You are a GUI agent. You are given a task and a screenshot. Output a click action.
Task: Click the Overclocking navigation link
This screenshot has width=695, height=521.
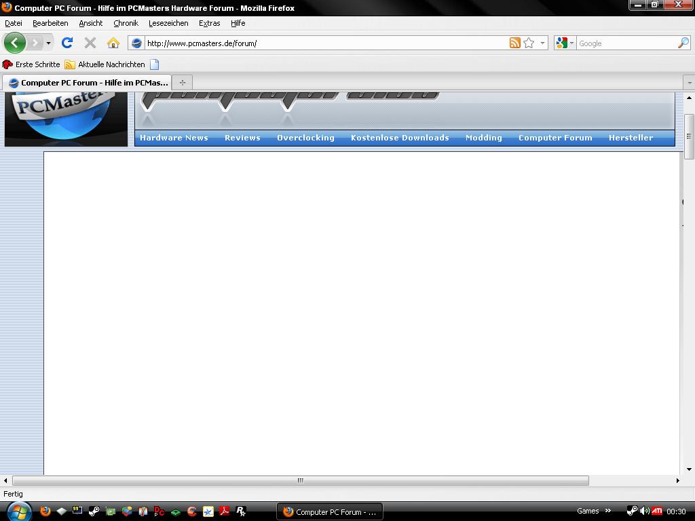(305, 138)
